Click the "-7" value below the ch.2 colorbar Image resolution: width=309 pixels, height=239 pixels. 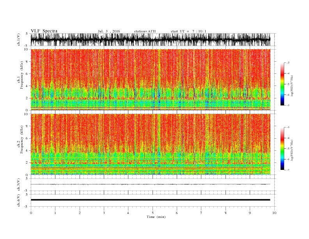click(288, 170)
